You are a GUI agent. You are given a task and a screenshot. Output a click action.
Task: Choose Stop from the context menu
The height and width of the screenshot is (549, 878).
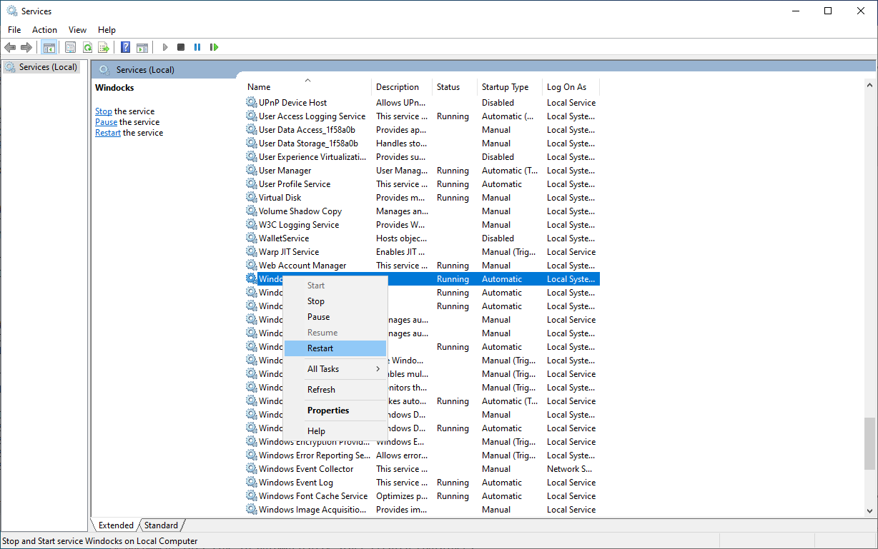[315, 301]
